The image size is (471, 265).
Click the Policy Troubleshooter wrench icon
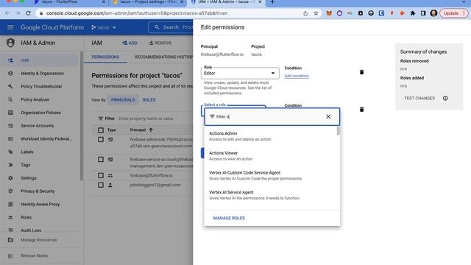(10, 87)
